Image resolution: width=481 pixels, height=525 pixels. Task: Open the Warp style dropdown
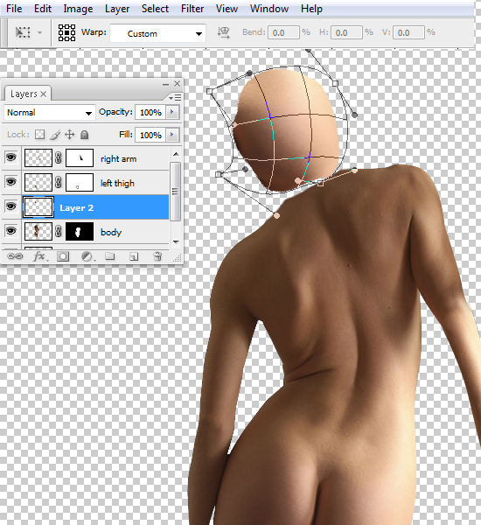coord(158,33)
